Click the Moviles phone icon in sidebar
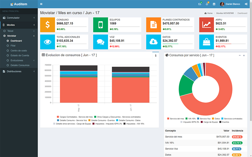 pos(4,25)
